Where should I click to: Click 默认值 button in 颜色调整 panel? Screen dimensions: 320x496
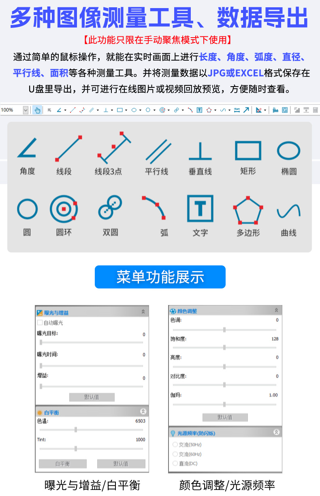225,418
